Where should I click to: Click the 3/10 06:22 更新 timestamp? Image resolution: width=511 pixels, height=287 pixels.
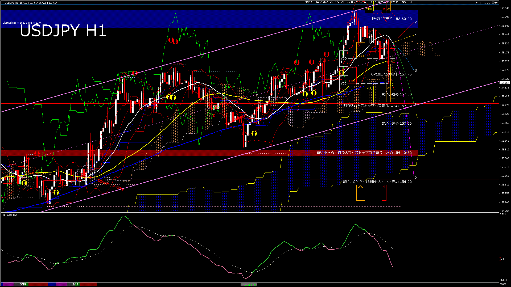(485, 3)
